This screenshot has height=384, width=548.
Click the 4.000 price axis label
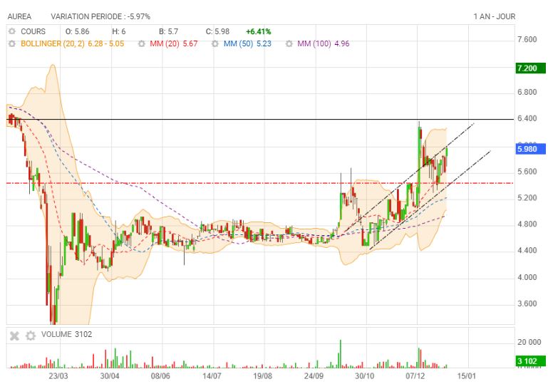coord(527,277)
